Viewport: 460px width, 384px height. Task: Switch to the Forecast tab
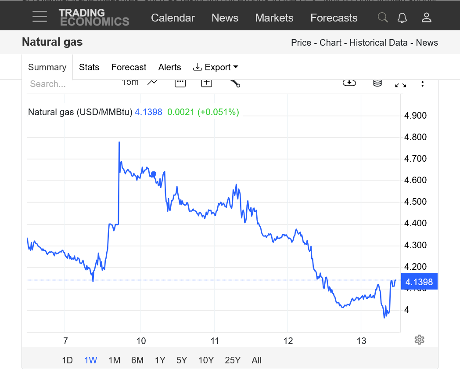click(x=129, y=67)
